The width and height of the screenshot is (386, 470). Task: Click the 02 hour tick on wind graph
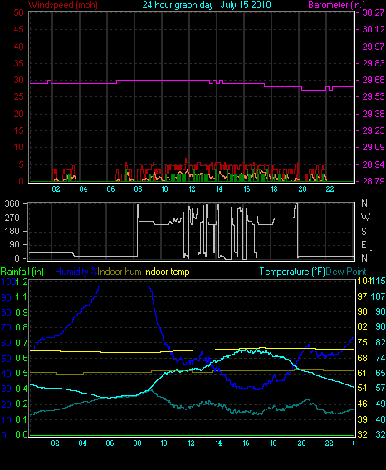pos(56,189)
